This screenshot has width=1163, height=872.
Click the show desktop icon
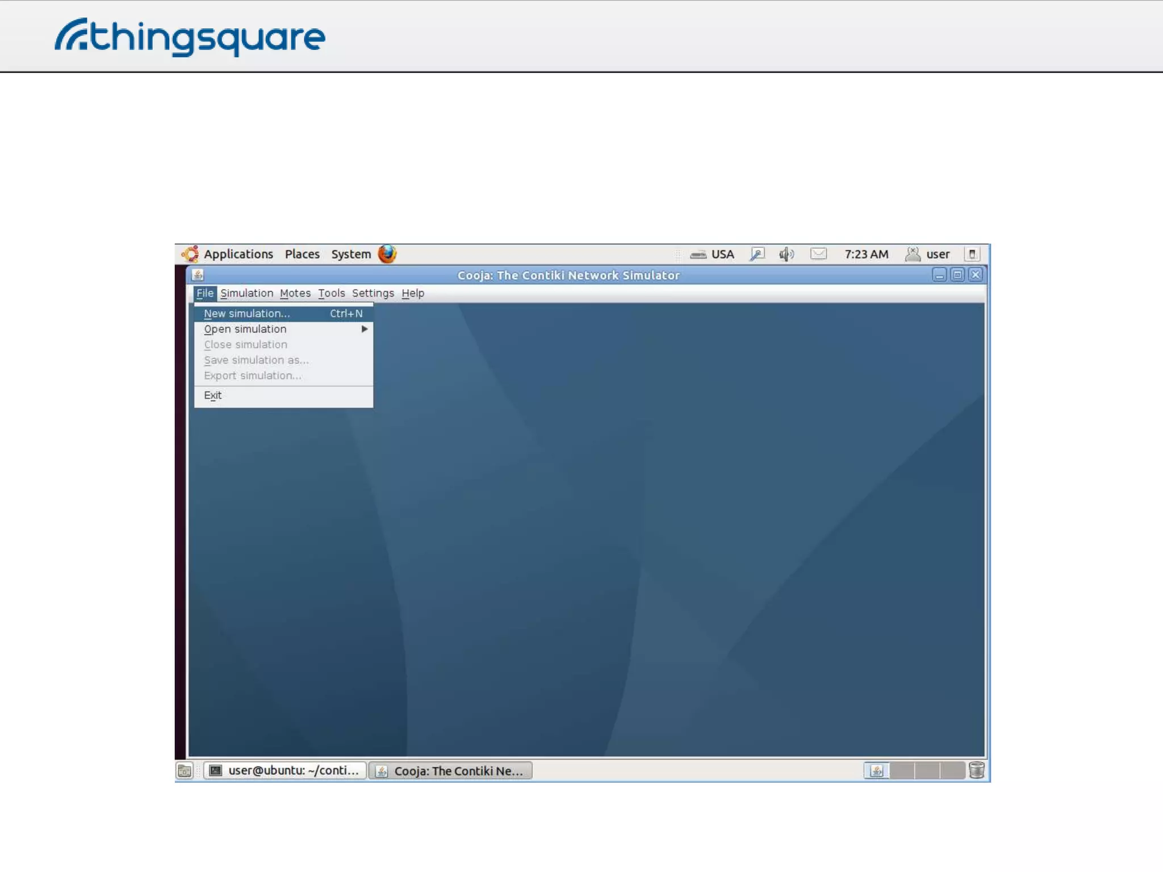(185, 771)
